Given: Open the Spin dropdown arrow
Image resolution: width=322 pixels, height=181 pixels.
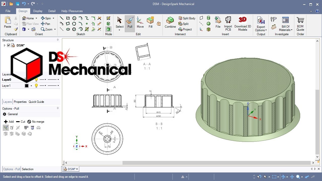Looking at the screenshot, I should 53,18.
